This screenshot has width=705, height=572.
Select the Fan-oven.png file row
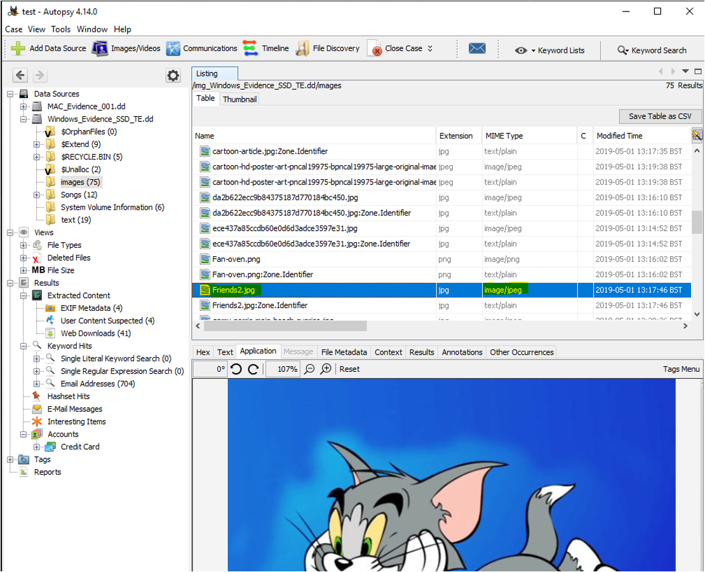(x=441, y=259)
